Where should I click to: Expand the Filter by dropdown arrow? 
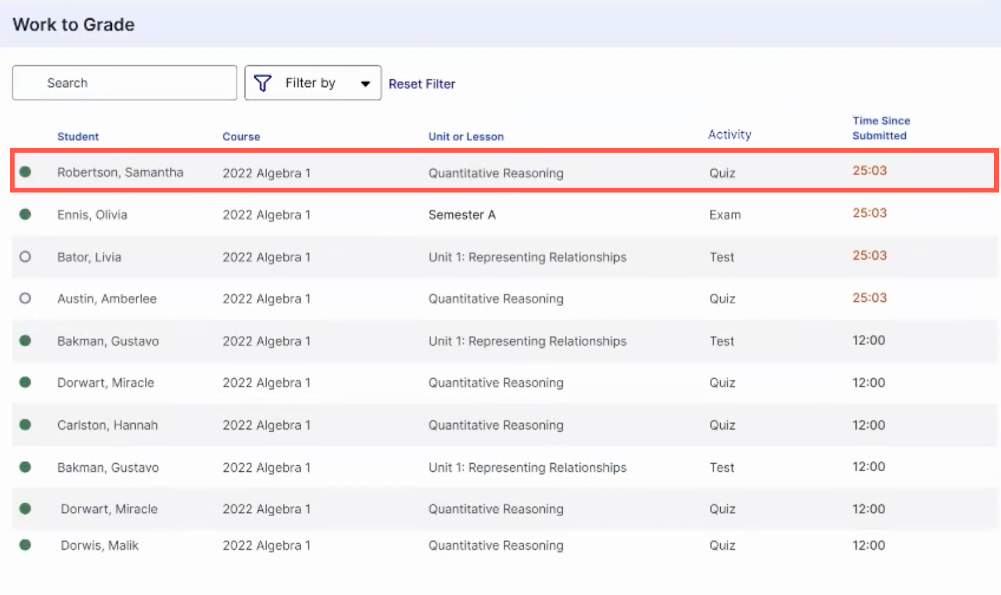click(365, 83)
